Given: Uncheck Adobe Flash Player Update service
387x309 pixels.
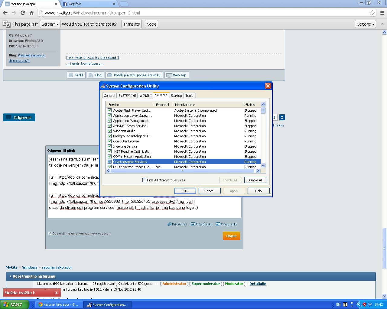Looking at the screenshot, I should pos(109,110).
